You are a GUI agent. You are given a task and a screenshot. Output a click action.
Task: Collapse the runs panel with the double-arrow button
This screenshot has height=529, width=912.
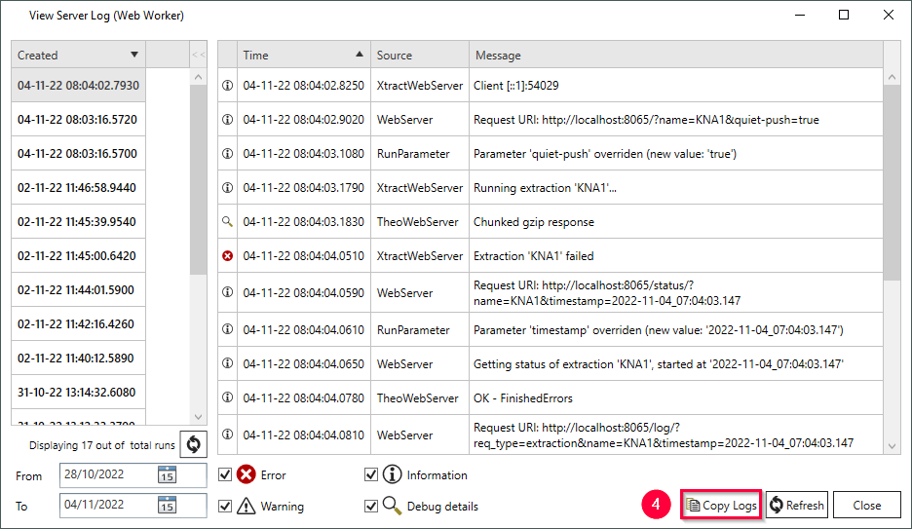coord(198,56)
